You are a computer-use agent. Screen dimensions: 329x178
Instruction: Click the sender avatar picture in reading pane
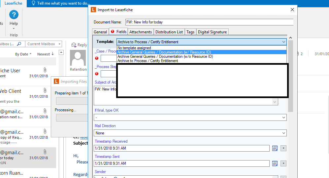point(78,58)
